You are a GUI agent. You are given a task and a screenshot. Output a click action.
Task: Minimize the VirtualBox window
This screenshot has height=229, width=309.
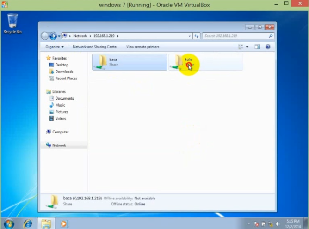click(x=276, y=4)
